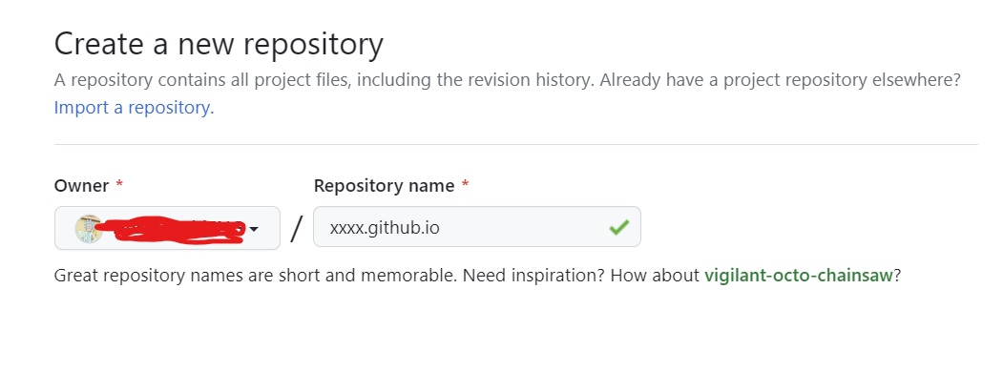
Task: Click the repository description paragraph text
Action: pyautogui.click(x=507, y=80)
